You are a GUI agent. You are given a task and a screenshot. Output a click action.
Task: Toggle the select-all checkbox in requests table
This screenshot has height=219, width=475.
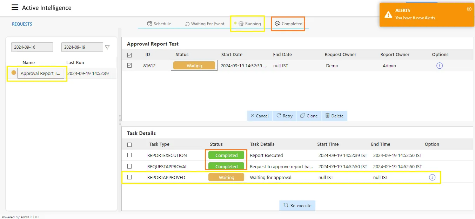pos(129,55)
